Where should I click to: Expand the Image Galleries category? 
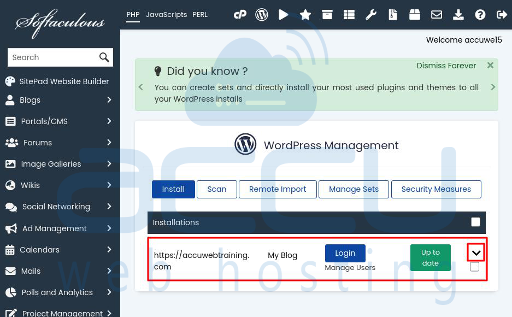coord(109,163)
